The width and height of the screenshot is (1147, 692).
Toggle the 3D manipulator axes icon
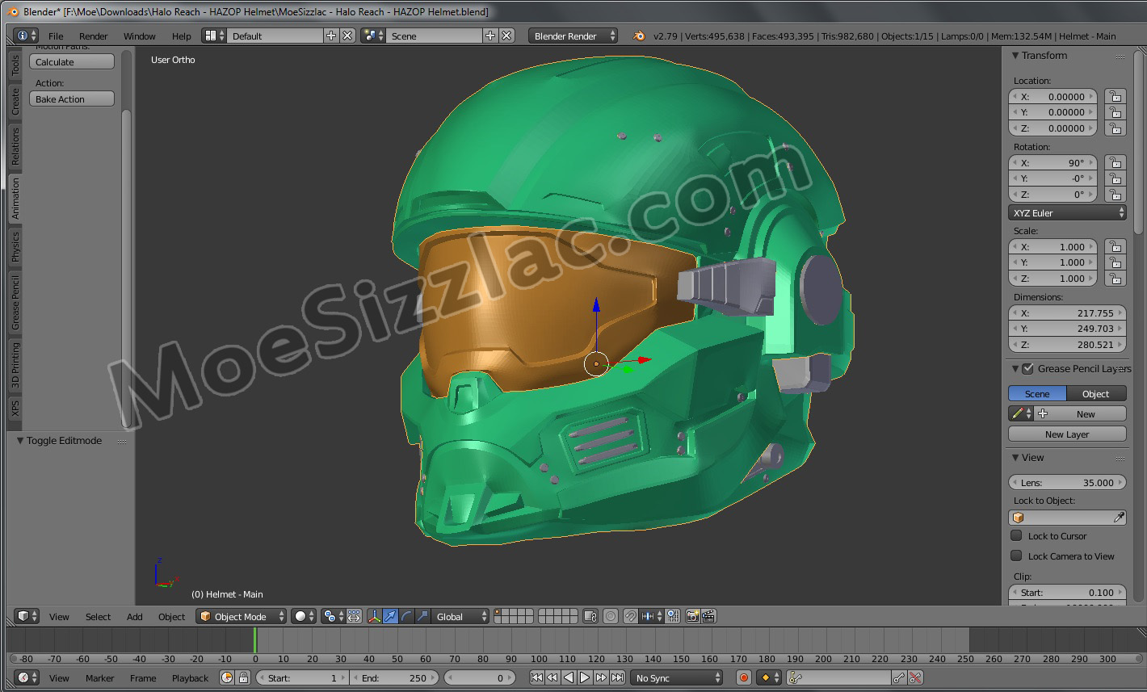[374, 616]
